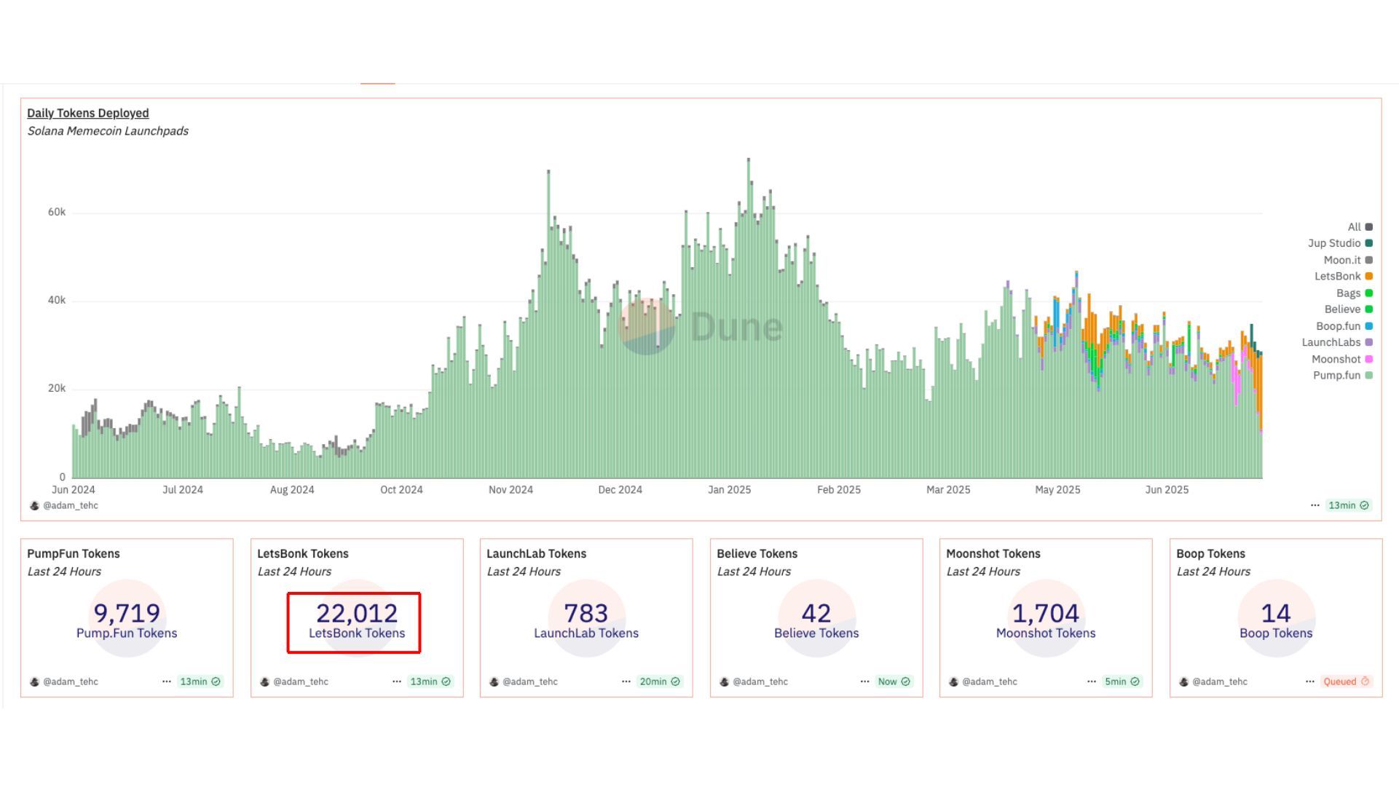Open the Moonshot Tokens card three-dot menu
The image size is (1399, 787).
[1092, 681]
